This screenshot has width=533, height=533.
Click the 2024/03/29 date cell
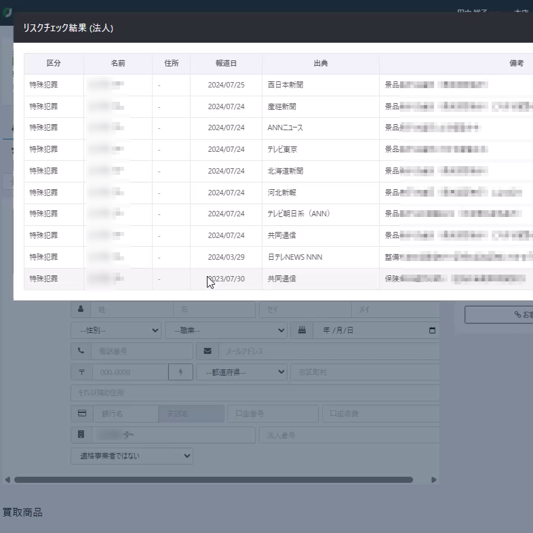click(226, 257)
